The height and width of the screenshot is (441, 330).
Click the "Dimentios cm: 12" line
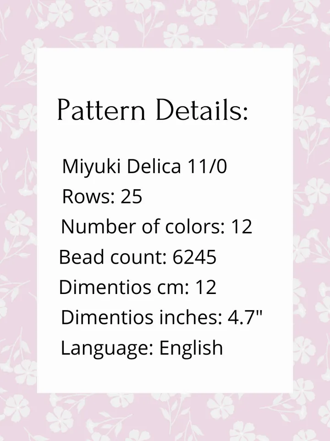point(137,287)
